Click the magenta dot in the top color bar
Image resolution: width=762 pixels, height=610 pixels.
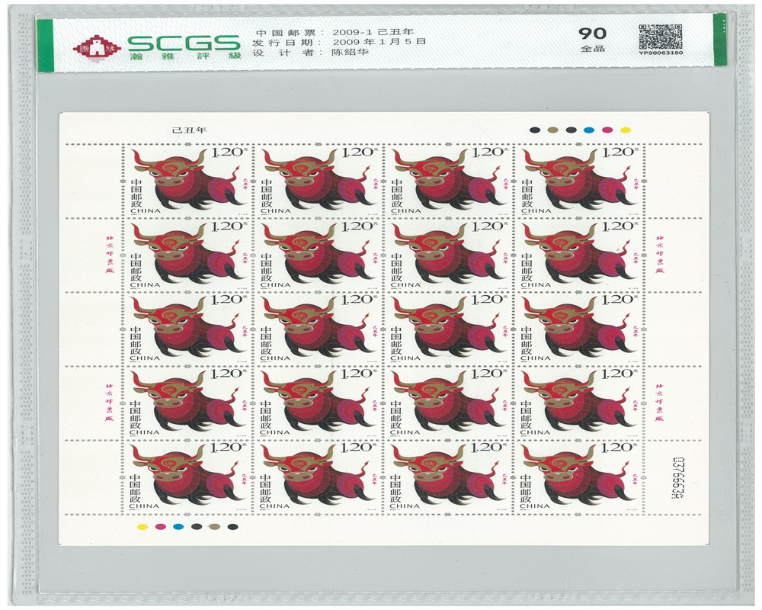607,130
